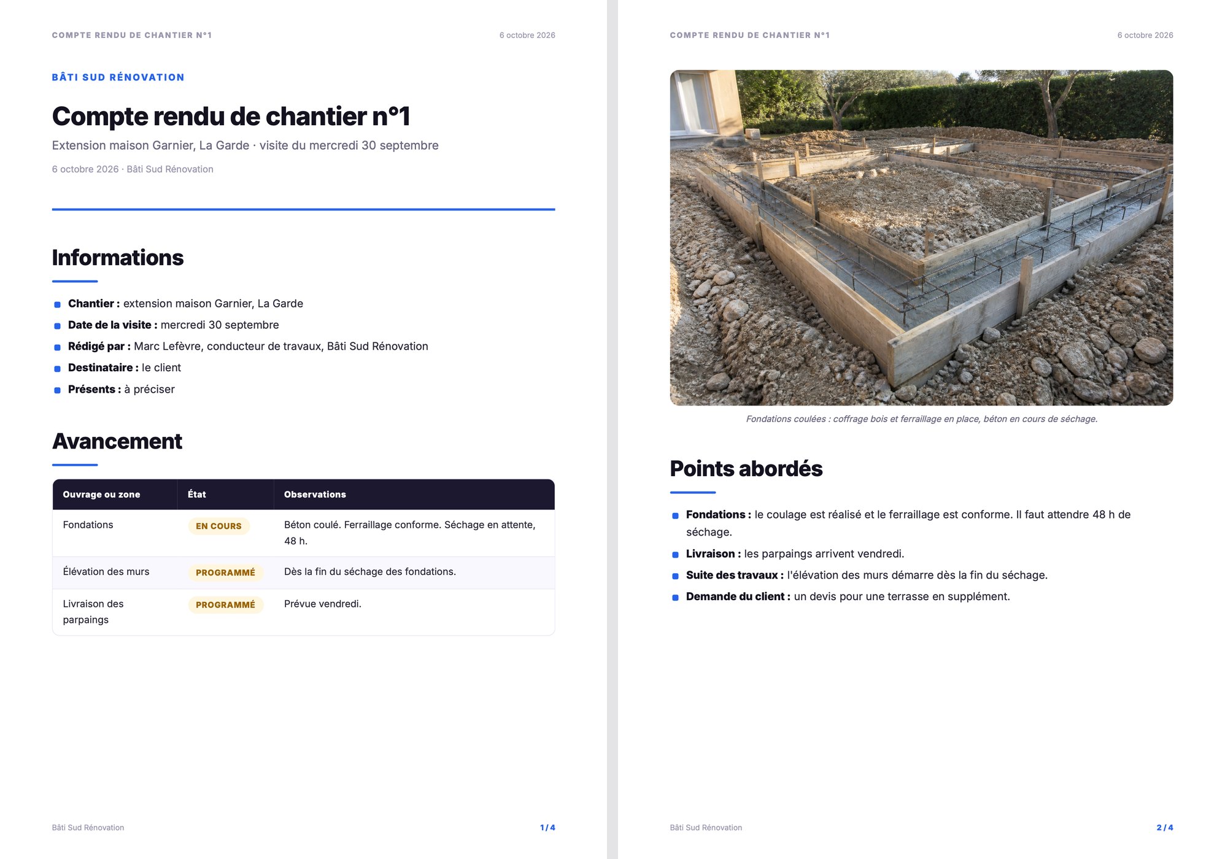Click 'PROGRAMMÉ' badge in Élévation des murs row

pos(225,572)
